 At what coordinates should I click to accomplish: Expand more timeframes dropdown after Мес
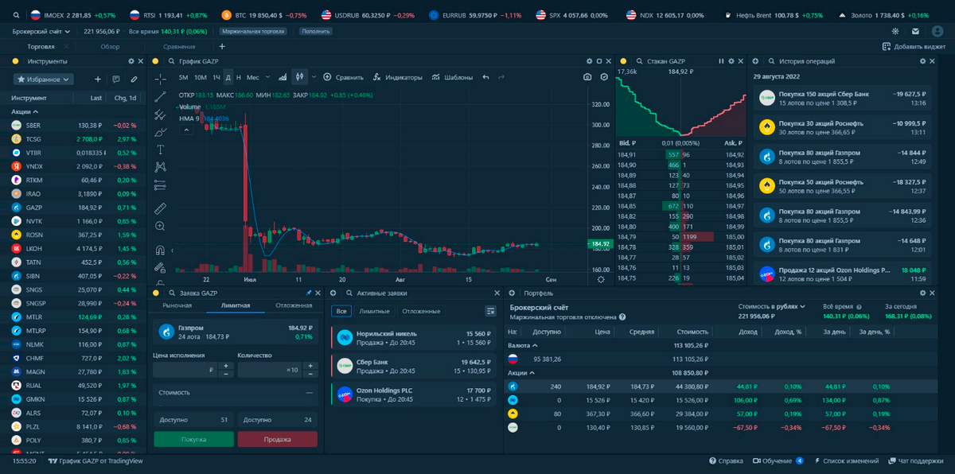click(267, 77)
